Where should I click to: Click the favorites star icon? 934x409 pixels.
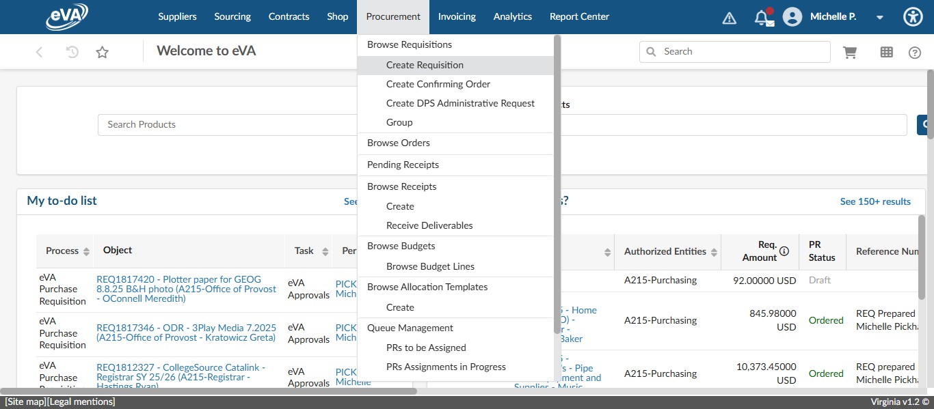[103, 52]
